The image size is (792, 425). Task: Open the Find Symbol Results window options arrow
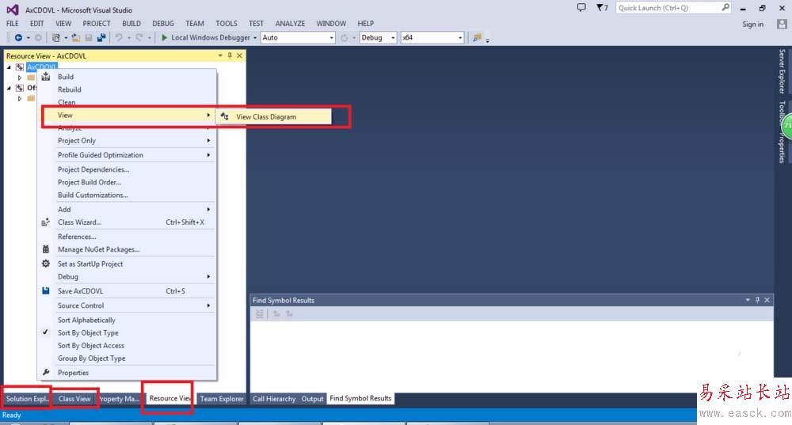tap(748, 300)
